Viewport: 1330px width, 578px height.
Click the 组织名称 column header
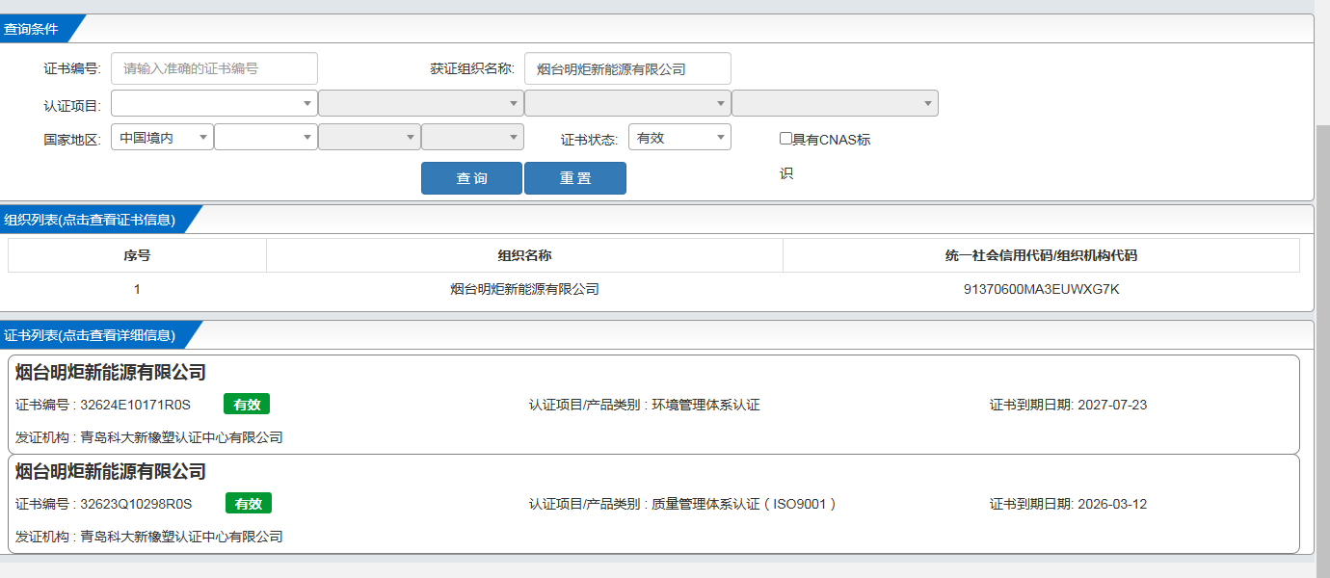tap(524, 255)
